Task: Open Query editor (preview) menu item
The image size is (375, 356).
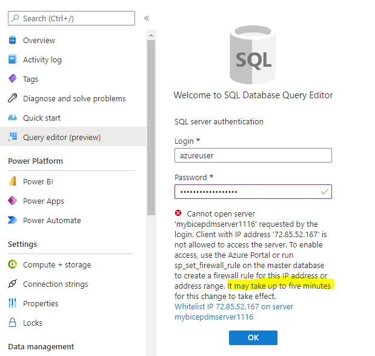Action: (62, 138)
